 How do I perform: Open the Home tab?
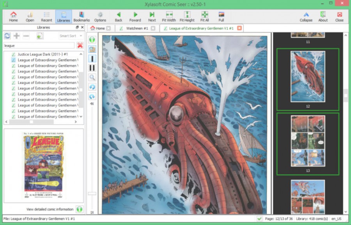click(101, 28)
